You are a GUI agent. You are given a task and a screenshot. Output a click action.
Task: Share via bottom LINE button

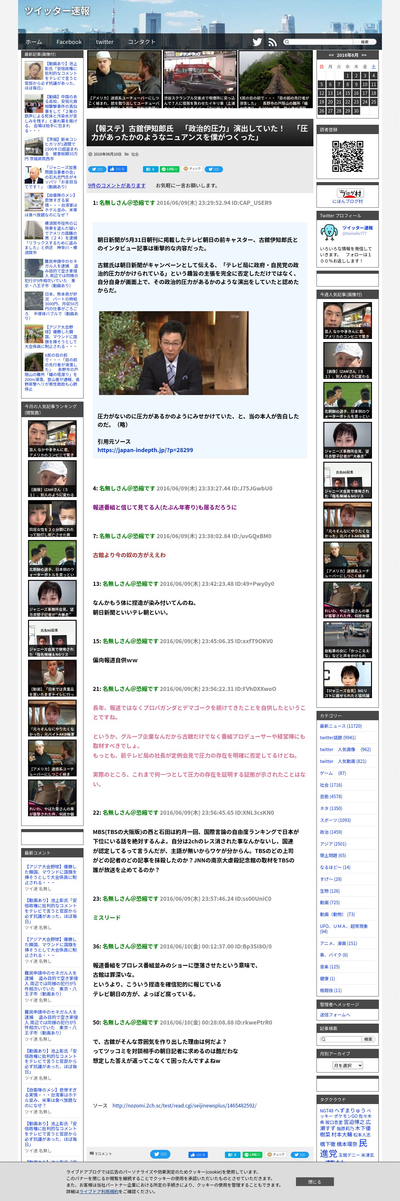[252, 1155]
